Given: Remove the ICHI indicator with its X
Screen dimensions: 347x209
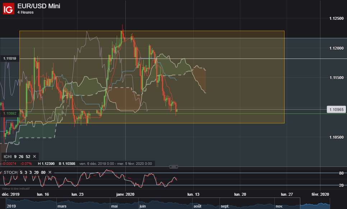Looking at the screenshot, I should tap(34, 156).
